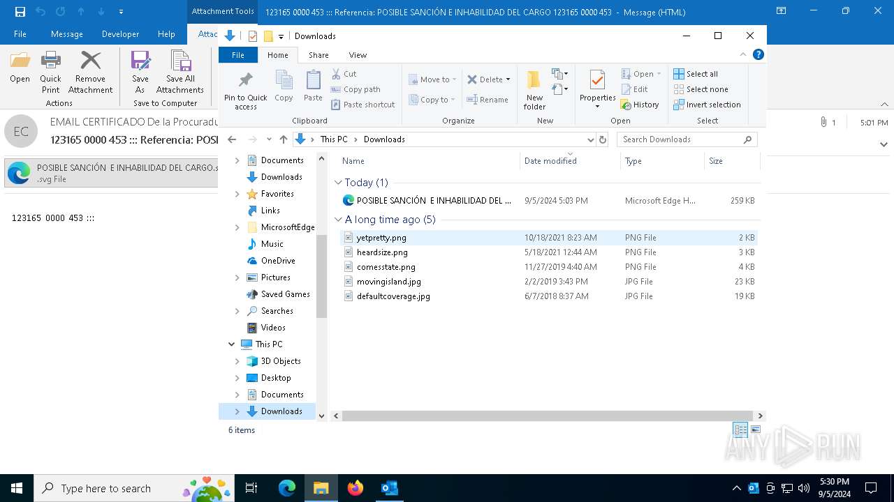Open Outlook Developer menu tab
This screenshot has height=502, width=894.
click(120, 34)
